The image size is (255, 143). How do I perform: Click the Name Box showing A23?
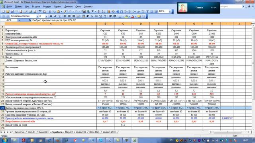pyautogui.click(x=9, y=20)
